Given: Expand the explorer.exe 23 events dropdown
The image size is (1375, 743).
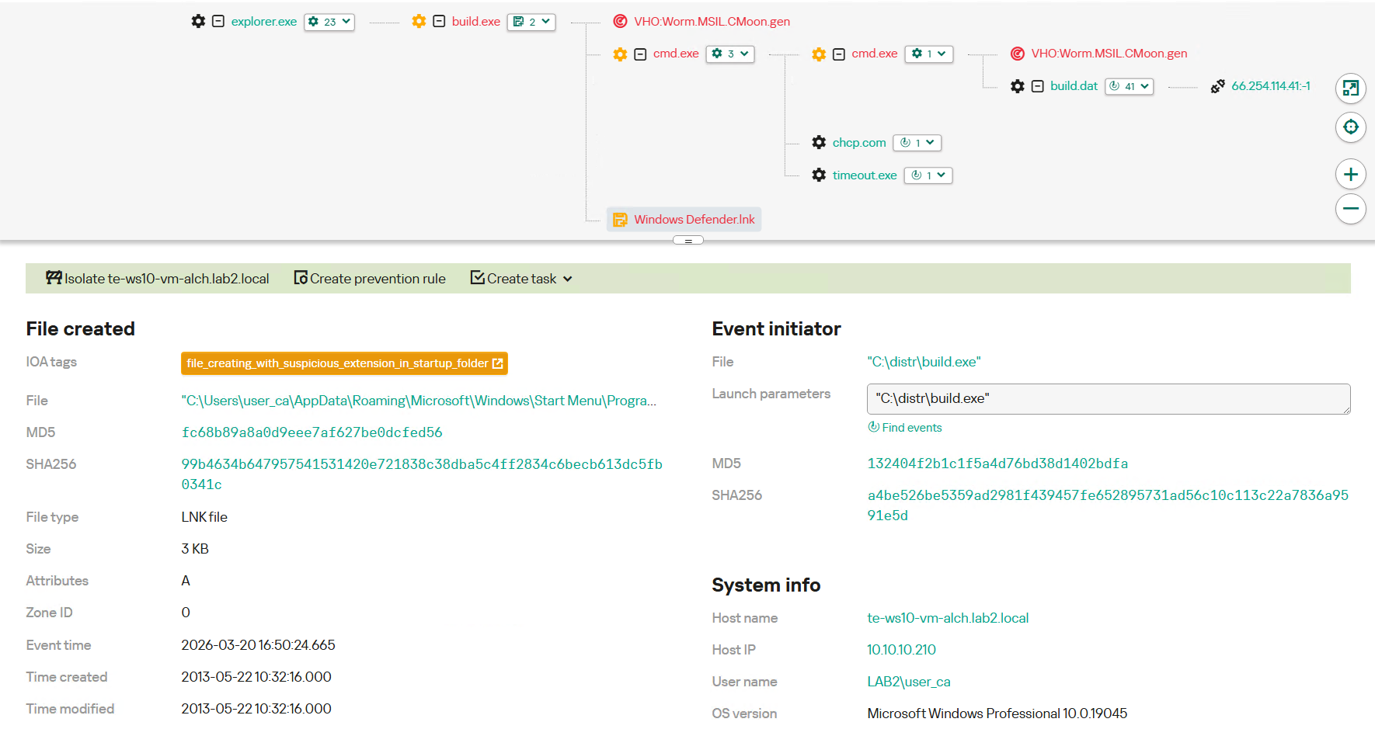Looking at the screenshot, I should pos(329,22).
